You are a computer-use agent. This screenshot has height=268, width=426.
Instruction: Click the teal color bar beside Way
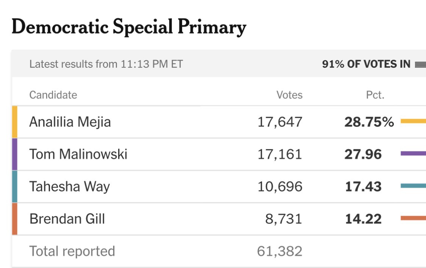point(14,187)
